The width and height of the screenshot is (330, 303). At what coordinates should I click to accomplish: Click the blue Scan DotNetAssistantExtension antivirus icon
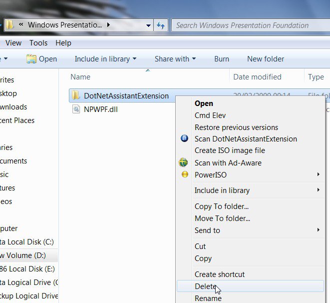(184, 138)
